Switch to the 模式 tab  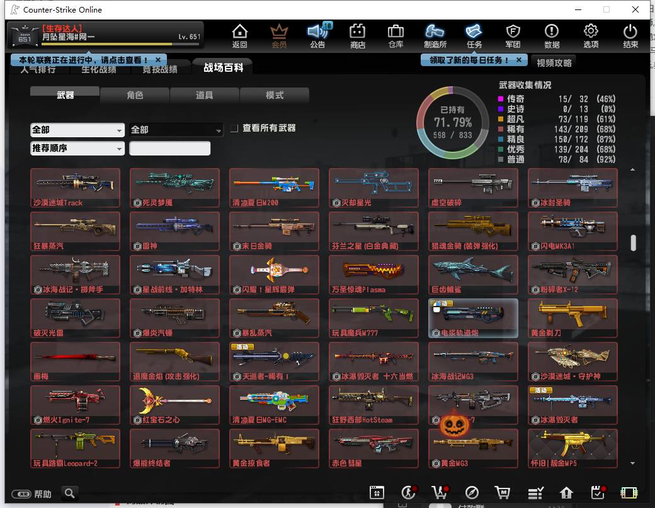tap(275, 95)
